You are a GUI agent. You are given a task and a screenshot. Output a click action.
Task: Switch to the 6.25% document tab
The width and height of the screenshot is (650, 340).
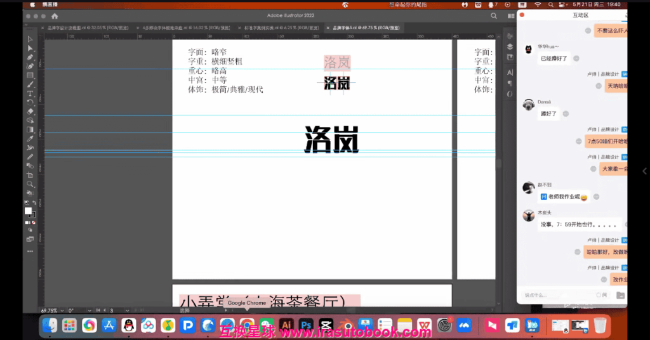pos(281,28)
